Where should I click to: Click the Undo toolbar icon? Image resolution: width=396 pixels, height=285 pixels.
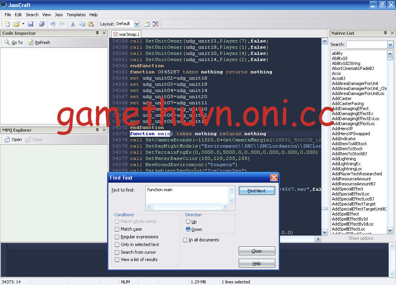(53, 24)
